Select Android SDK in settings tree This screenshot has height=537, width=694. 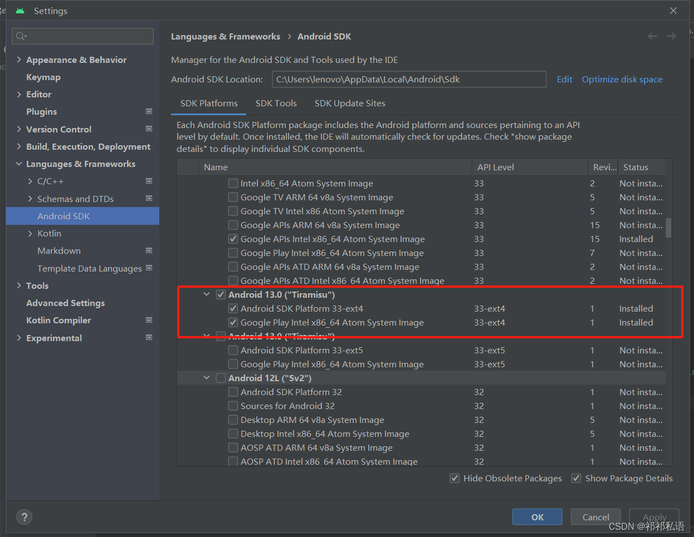[82, 216]
